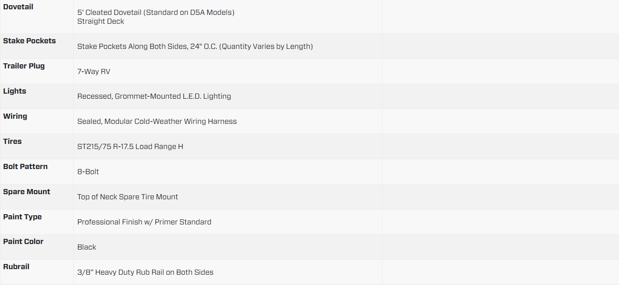The image size is (619, 285).
Task: Click the Trailer Plug label
Action: pos(24,66)
